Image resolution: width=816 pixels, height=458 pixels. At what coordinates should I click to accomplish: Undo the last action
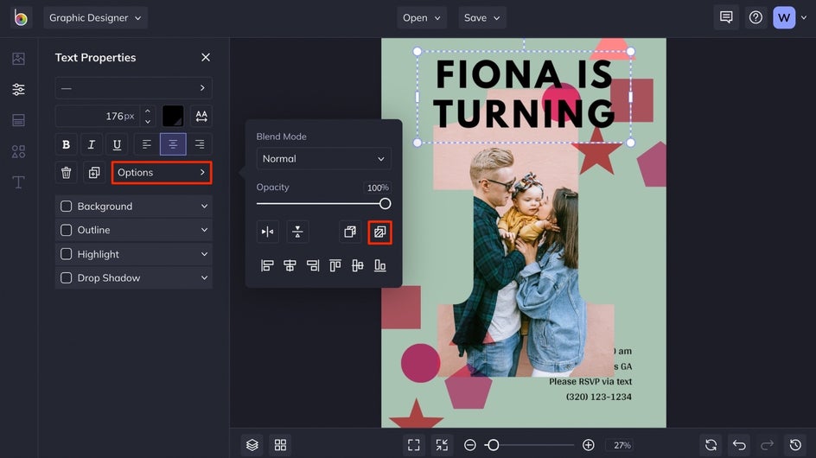738,445
